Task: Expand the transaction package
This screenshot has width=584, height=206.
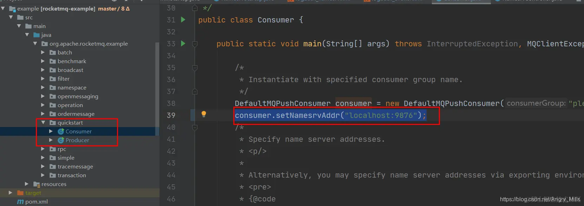Action: [43, 175]
